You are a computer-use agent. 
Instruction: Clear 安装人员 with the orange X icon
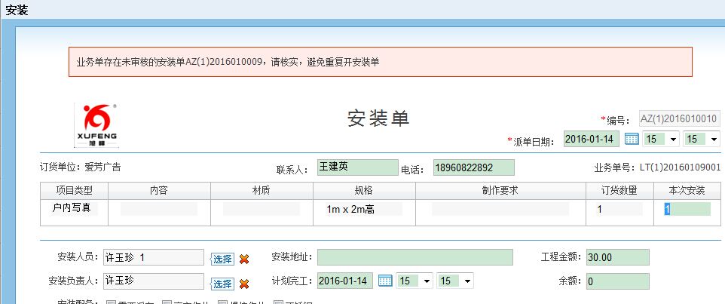244,259
